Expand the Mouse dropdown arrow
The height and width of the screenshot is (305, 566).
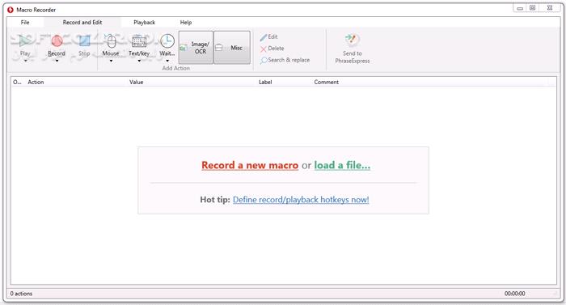(x=111, y=61)
